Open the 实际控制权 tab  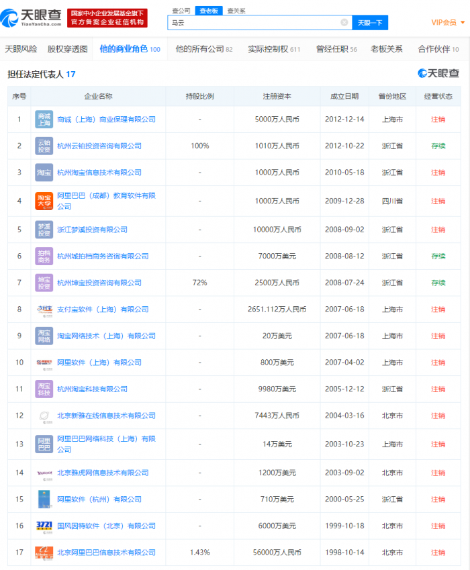[x=274, y=49]
